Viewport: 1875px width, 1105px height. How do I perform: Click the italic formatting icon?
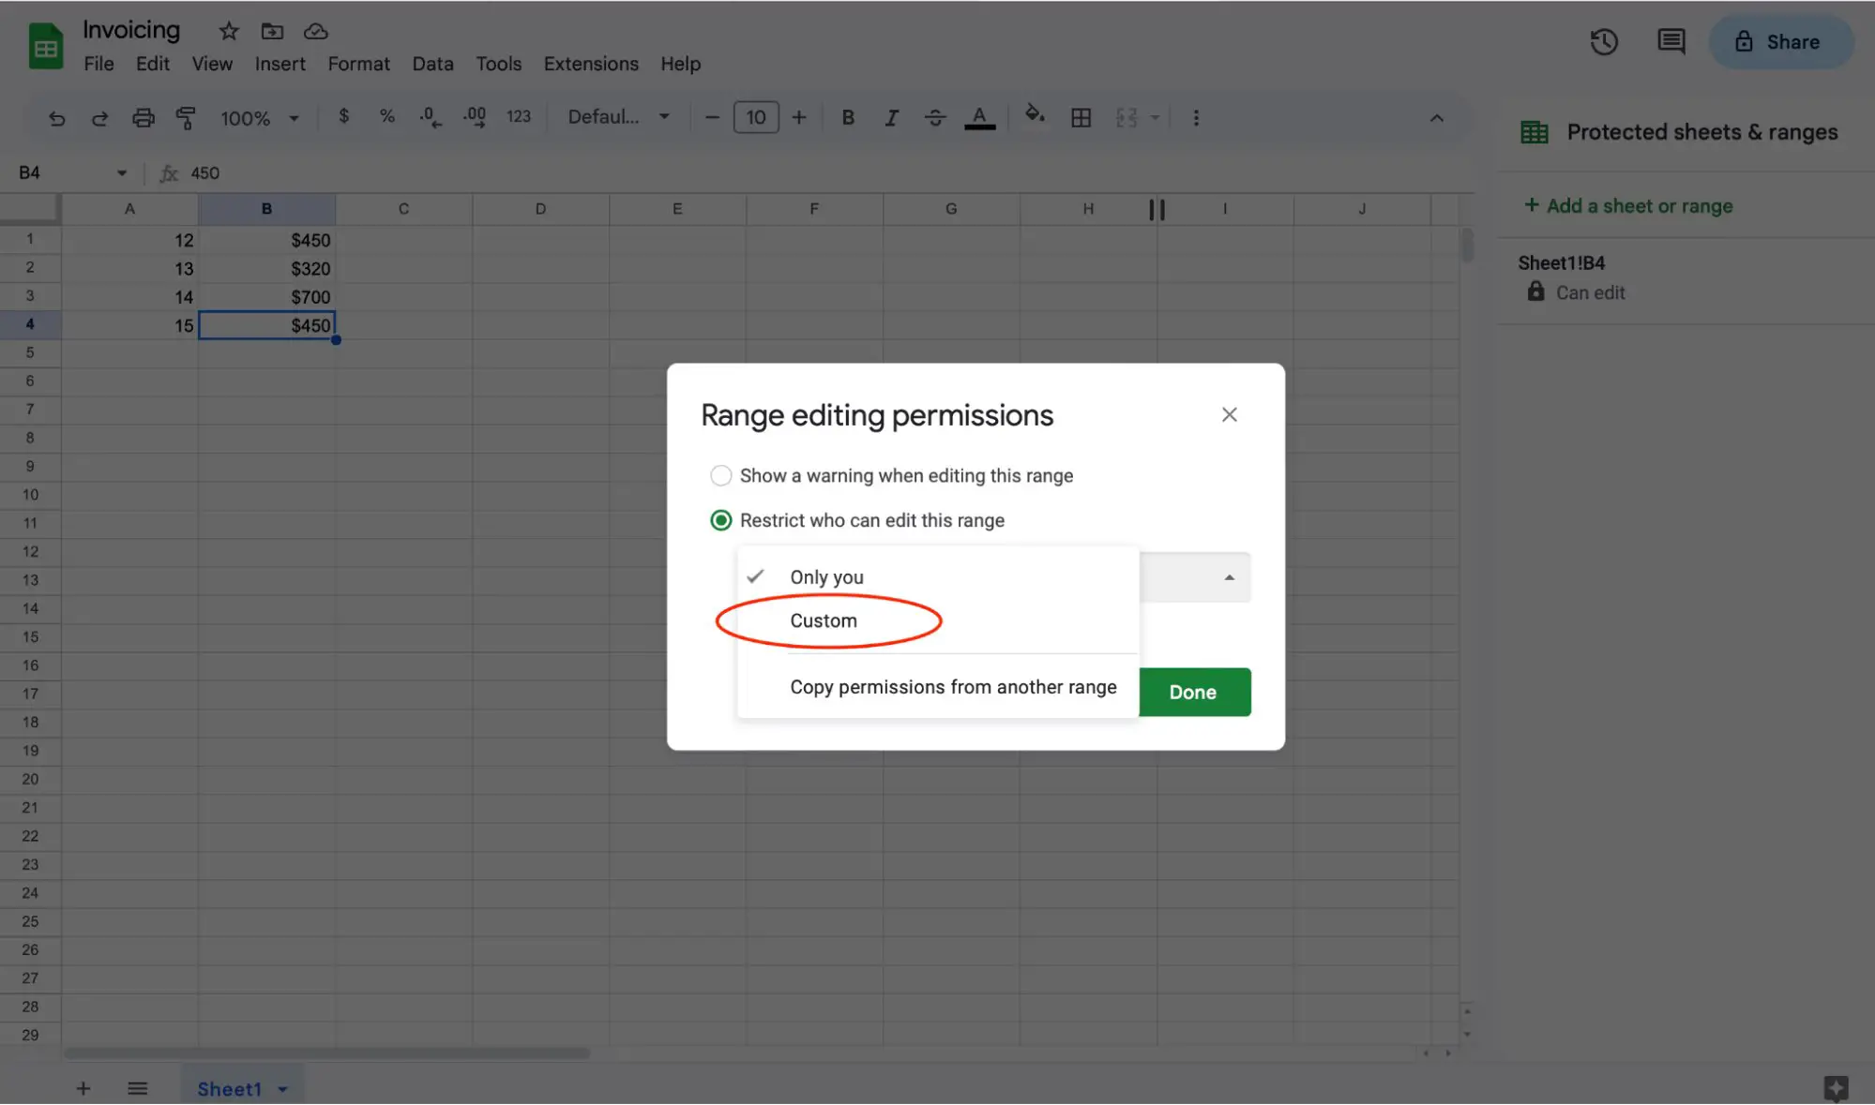[x=889, y=117]
